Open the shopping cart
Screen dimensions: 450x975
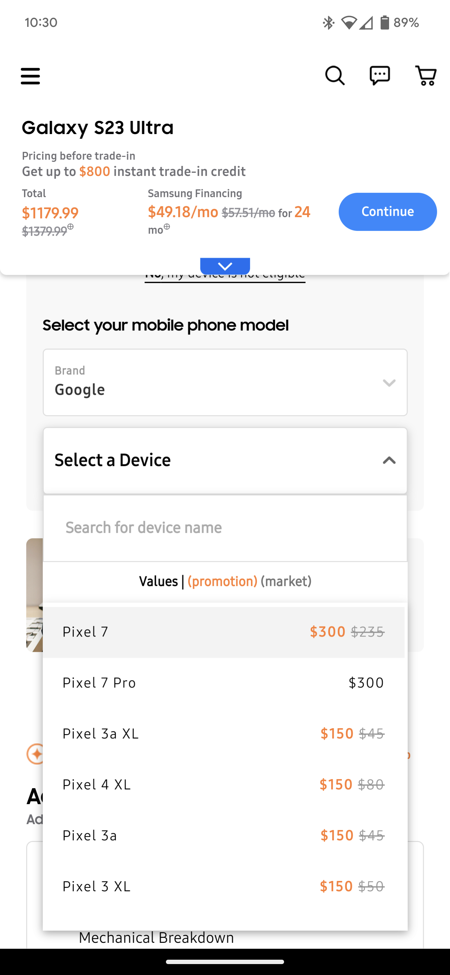[426, 76]
